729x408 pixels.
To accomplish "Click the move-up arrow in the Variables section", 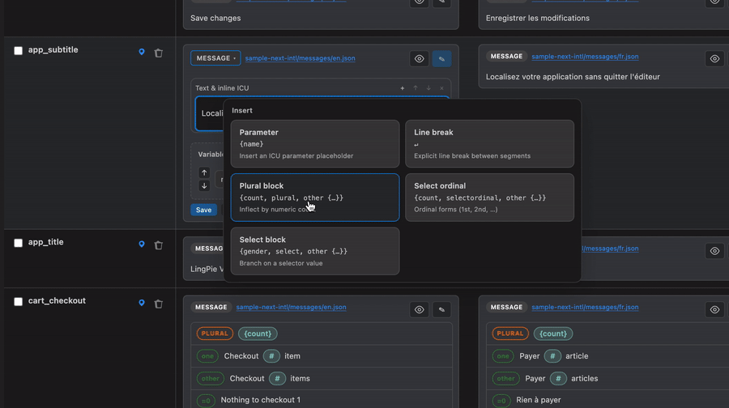I will [204, 172].
